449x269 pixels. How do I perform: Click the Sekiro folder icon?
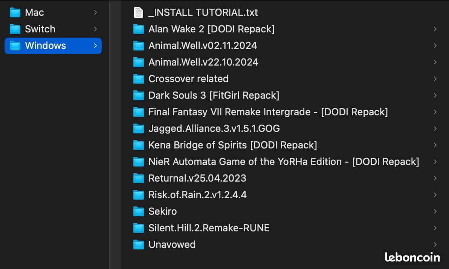[x=139, y=212]
